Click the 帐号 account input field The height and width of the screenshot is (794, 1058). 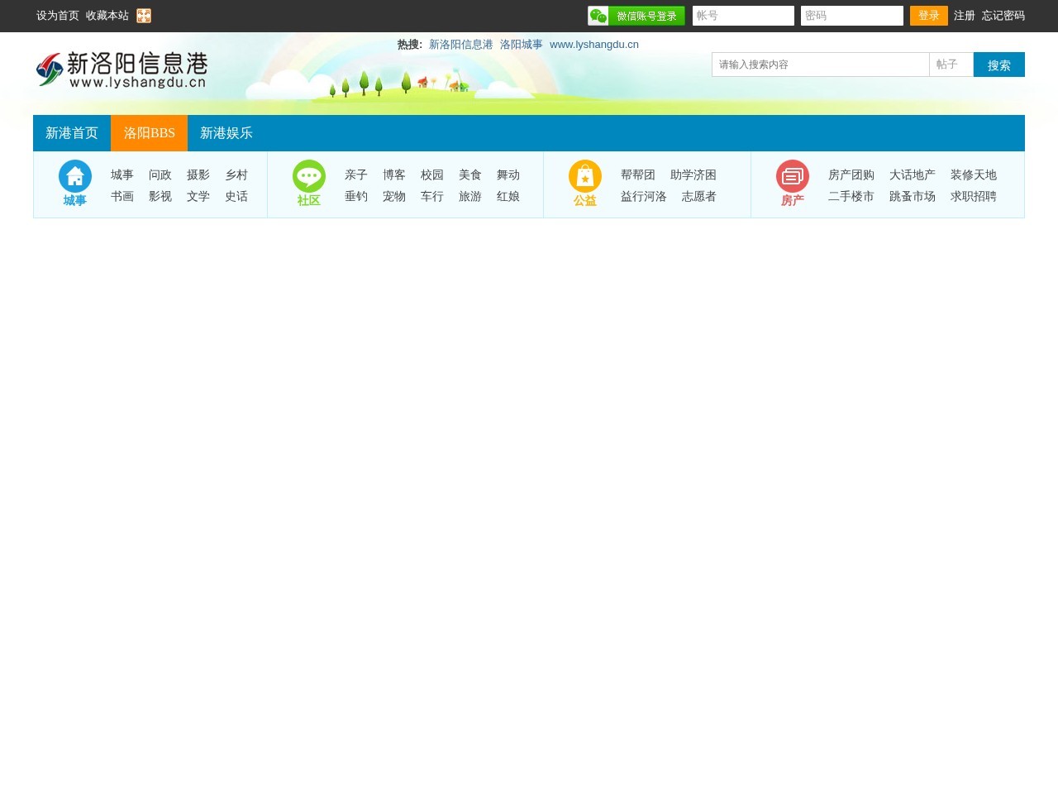(x=742, y=15)
